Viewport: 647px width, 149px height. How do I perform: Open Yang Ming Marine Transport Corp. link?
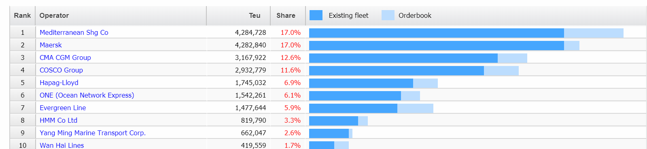click(93, 133)
